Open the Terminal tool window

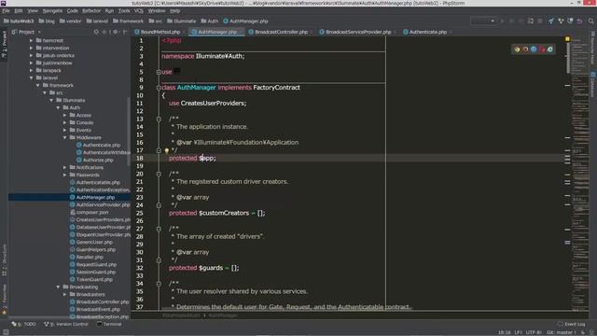[109, 324]
